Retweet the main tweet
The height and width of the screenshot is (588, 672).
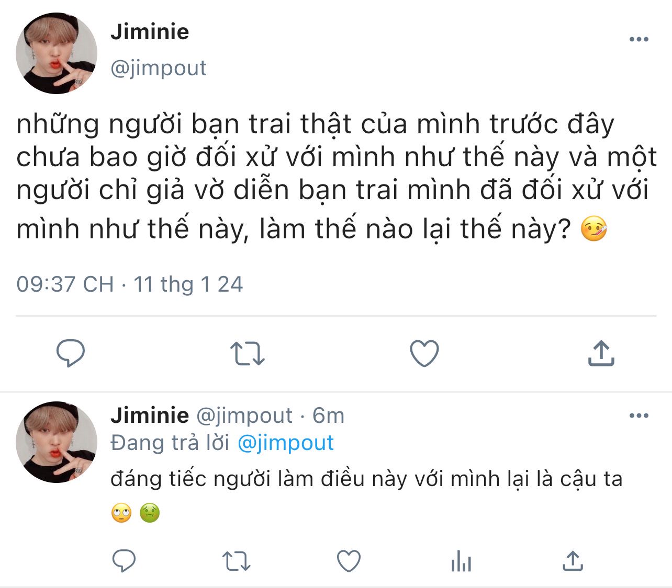pyautogui.click(x=247, y=353)
